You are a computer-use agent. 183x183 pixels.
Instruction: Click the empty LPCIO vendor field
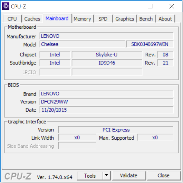pyautogui.click(x=55, y=72)
